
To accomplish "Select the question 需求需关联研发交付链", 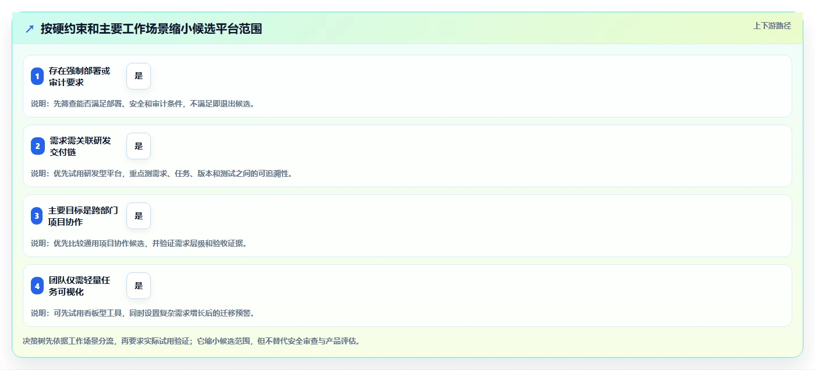I will pyautogui.click(x=80, y=146).
